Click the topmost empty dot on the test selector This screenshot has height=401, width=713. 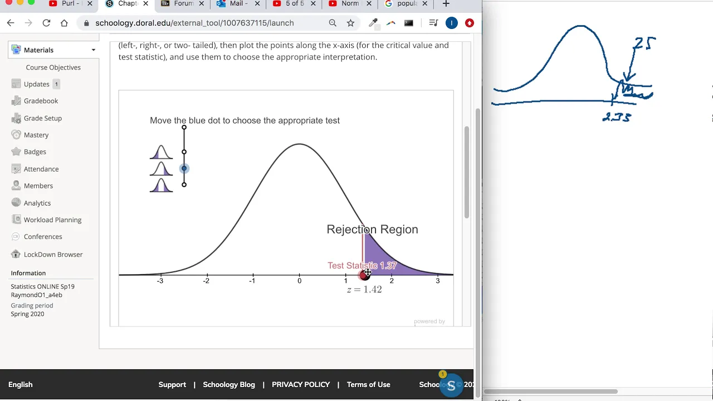(184, 128)
